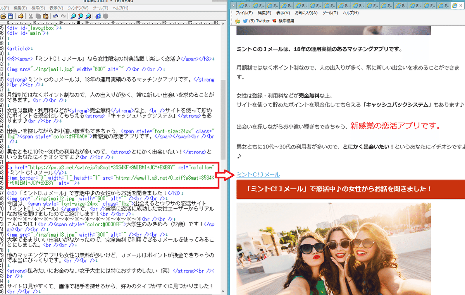Click the red text 新感覚の恋活アプリです。
The image size is (465, 295).
[x=396, y=126]
